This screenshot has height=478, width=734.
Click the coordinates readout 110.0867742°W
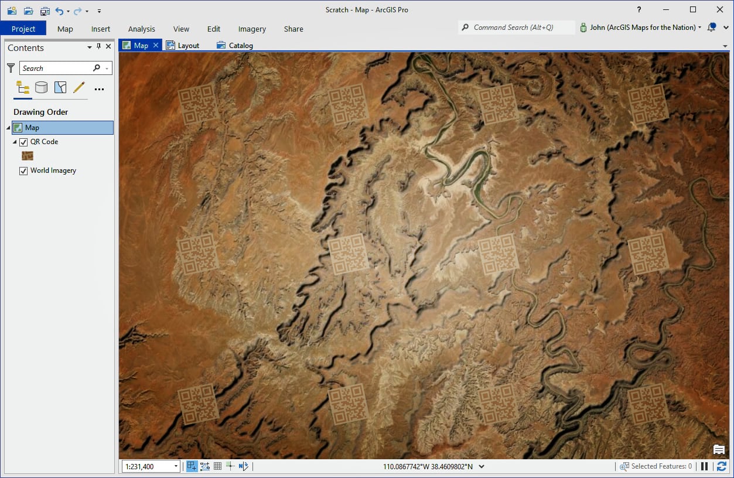pyautogui.click(x=428, y=467)
